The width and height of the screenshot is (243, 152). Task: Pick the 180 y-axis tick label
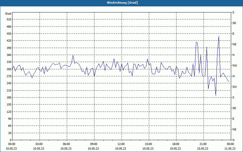tap(9, 98)
